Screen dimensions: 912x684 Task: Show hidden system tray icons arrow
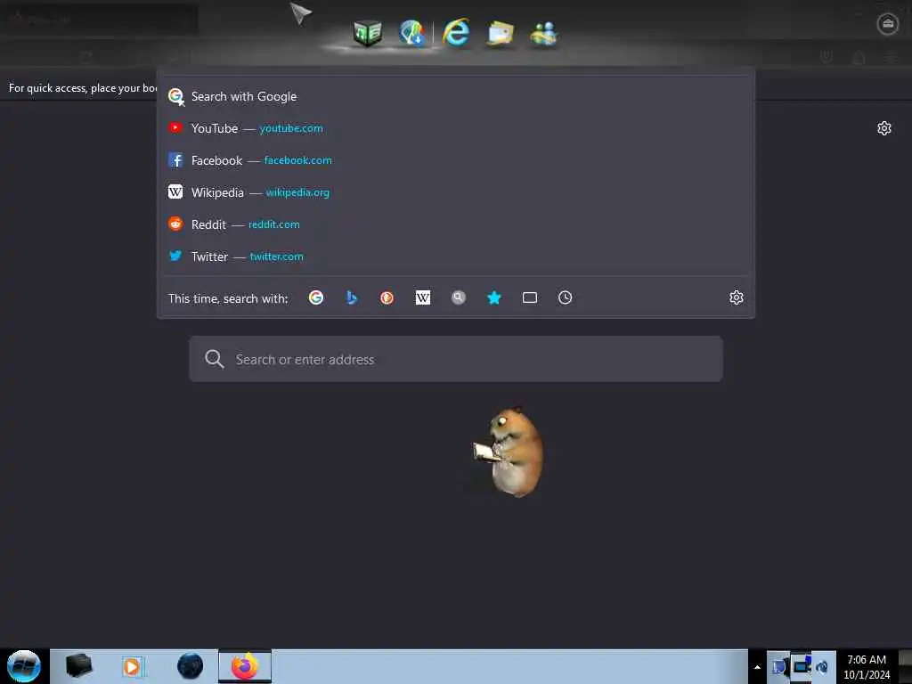pos(757,667)
